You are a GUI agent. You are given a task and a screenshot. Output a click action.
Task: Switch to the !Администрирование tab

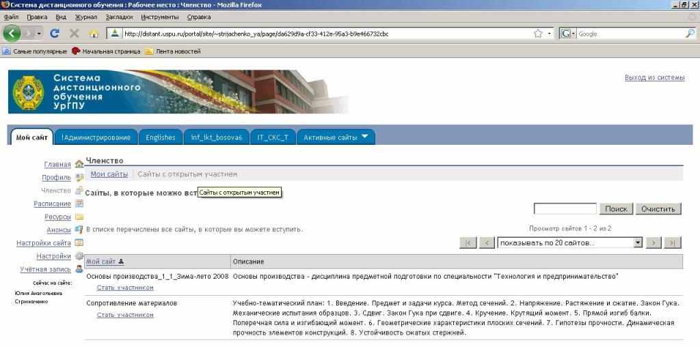(x=96, y=137)
